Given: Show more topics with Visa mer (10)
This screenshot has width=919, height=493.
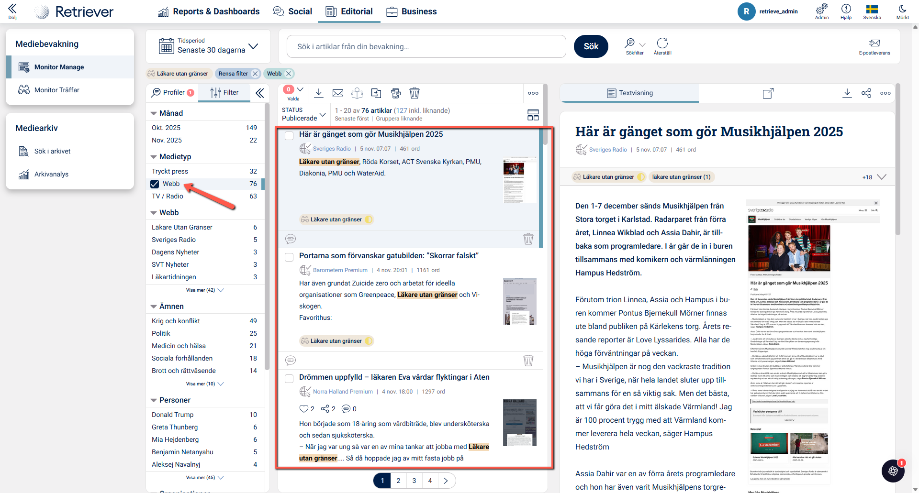Looking at the screenshot, I should 205,384.
